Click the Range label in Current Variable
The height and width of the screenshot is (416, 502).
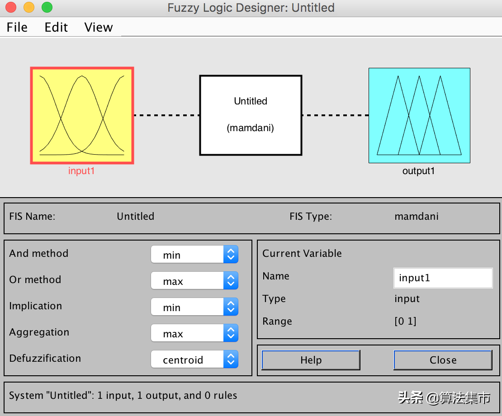277,321
